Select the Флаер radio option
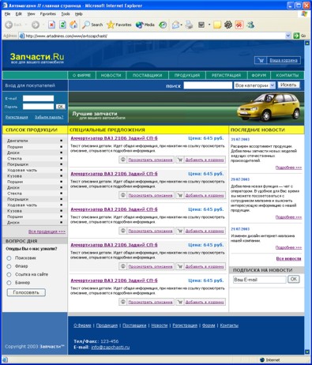The width and height of the screenshot is (312, 365). tap(9, 266)
